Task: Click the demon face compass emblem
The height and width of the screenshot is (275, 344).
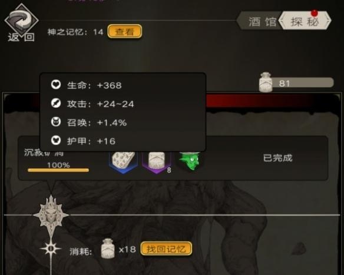Action: tap(51, 215)
